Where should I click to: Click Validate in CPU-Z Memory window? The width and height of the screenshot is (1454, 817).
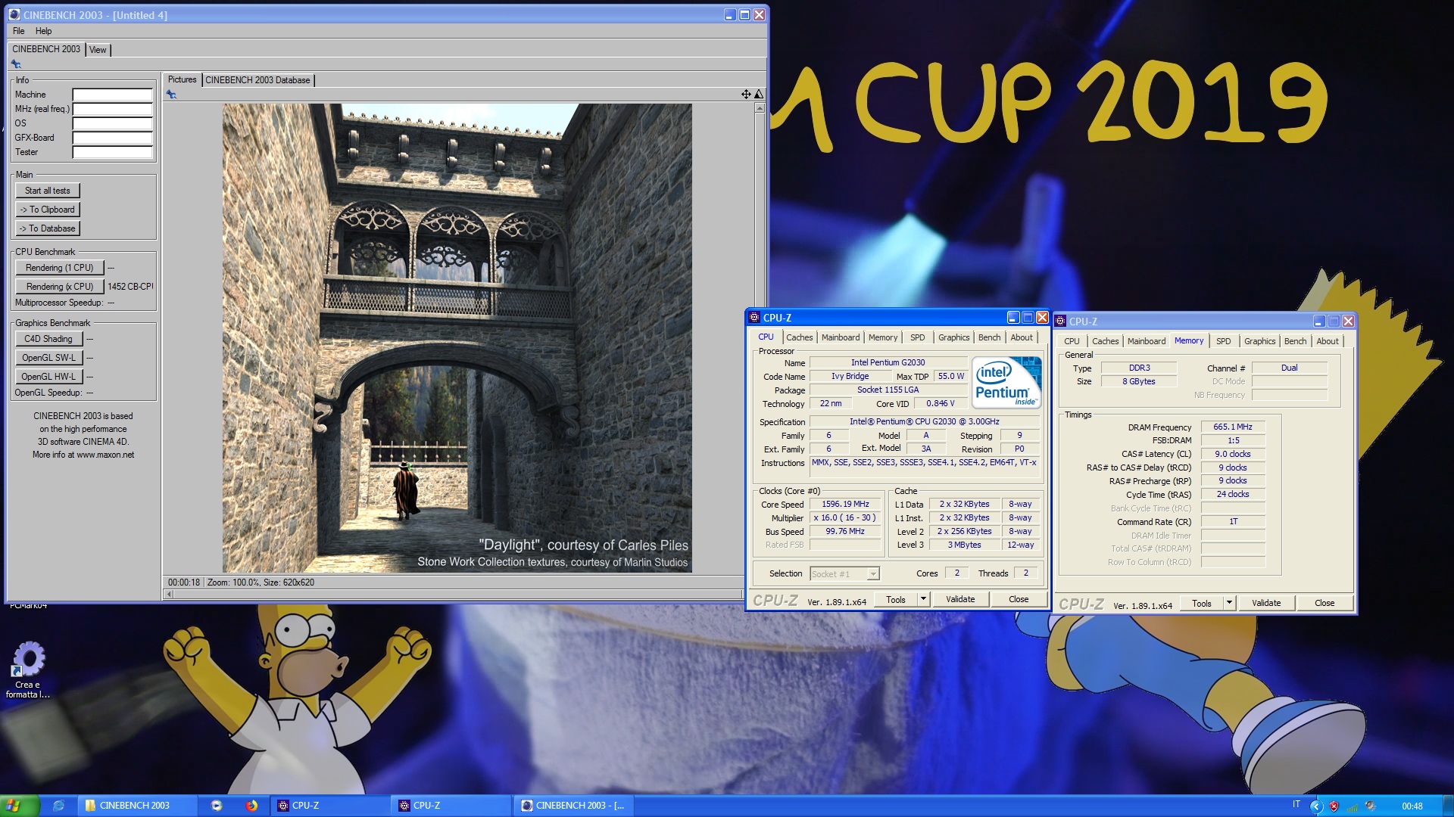coord(1266,603)
